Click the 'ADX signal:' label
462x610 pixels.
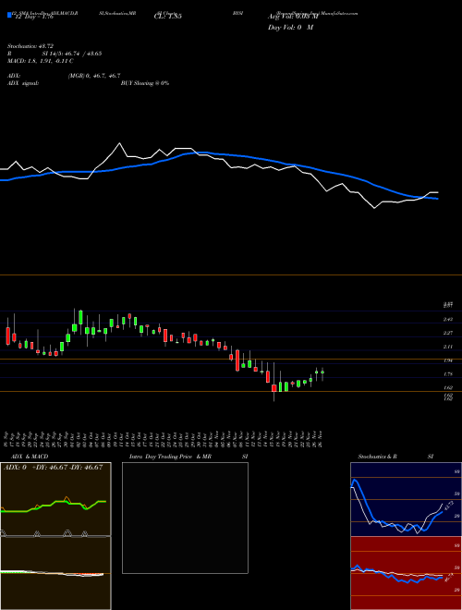23,83
